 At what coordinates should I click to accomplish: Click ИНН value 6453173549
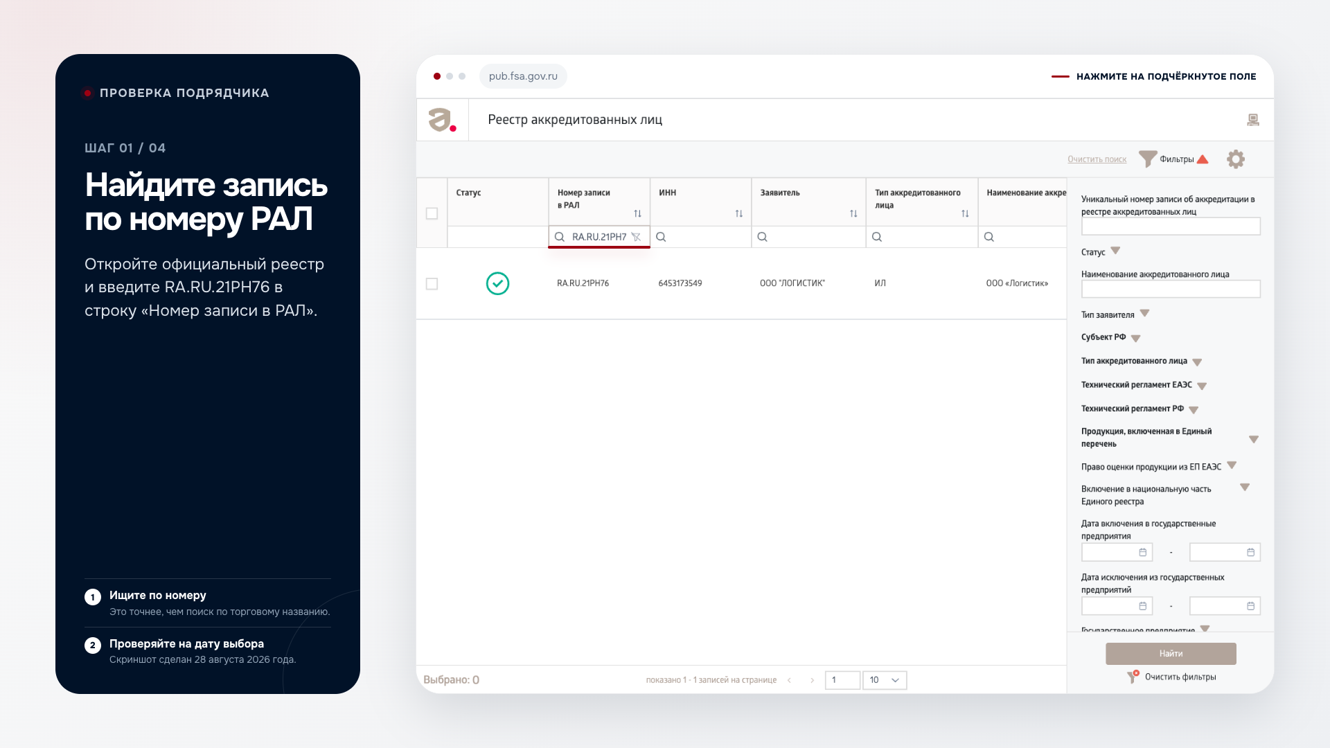pyautogui.click(x=680, y=283)
